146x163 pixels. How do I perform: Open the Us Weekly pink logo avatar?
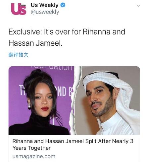click(19, 9)
